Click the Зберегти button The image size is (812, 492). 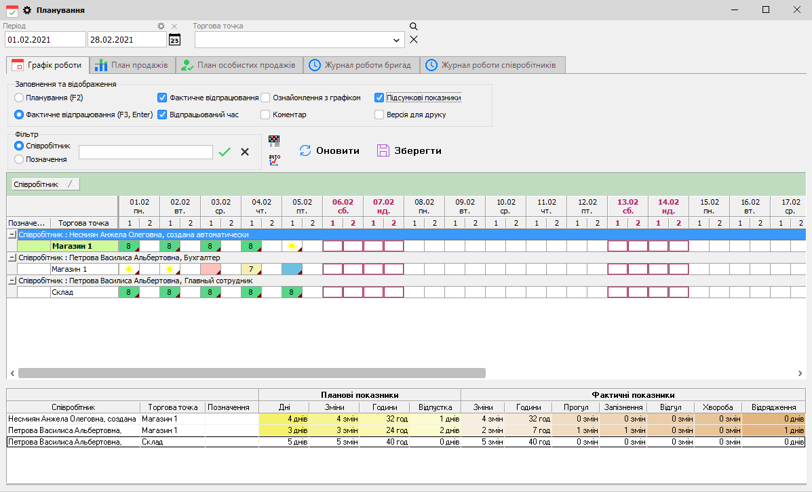[x=409, y=150]
